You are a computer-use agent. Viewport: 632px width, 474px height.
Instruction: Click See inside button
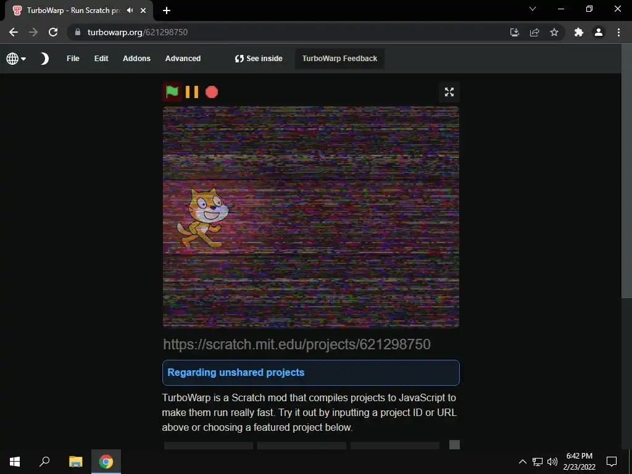259,59
